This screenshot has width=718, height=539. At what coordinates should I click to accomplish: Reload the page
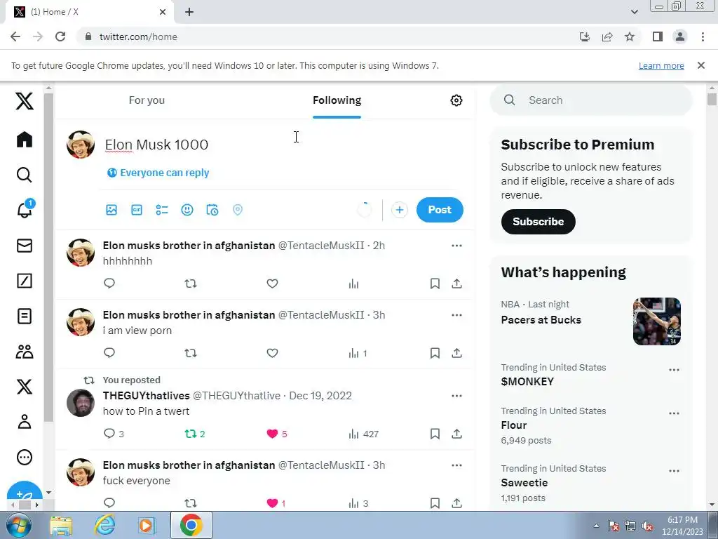(60, 36)
